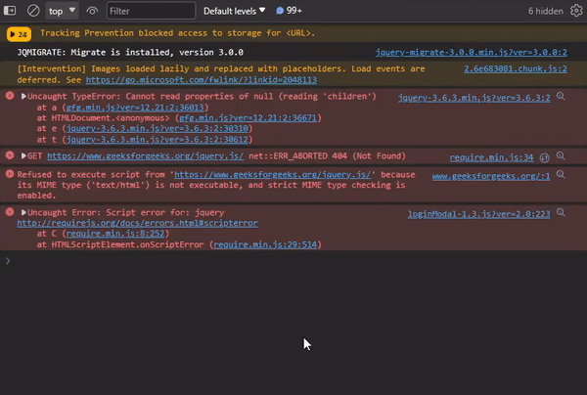Search the GET 404 error with magnifier

coord(561,155)
